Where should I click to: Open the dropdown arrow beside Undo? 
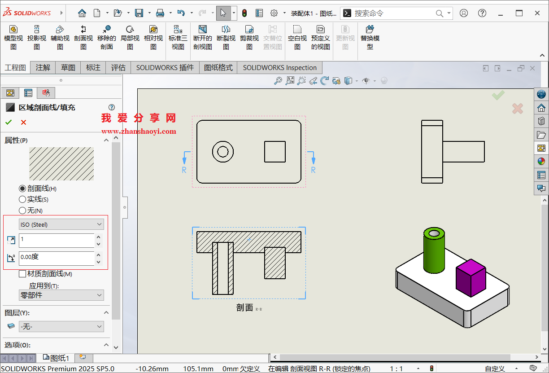click(x=192, y=13)
